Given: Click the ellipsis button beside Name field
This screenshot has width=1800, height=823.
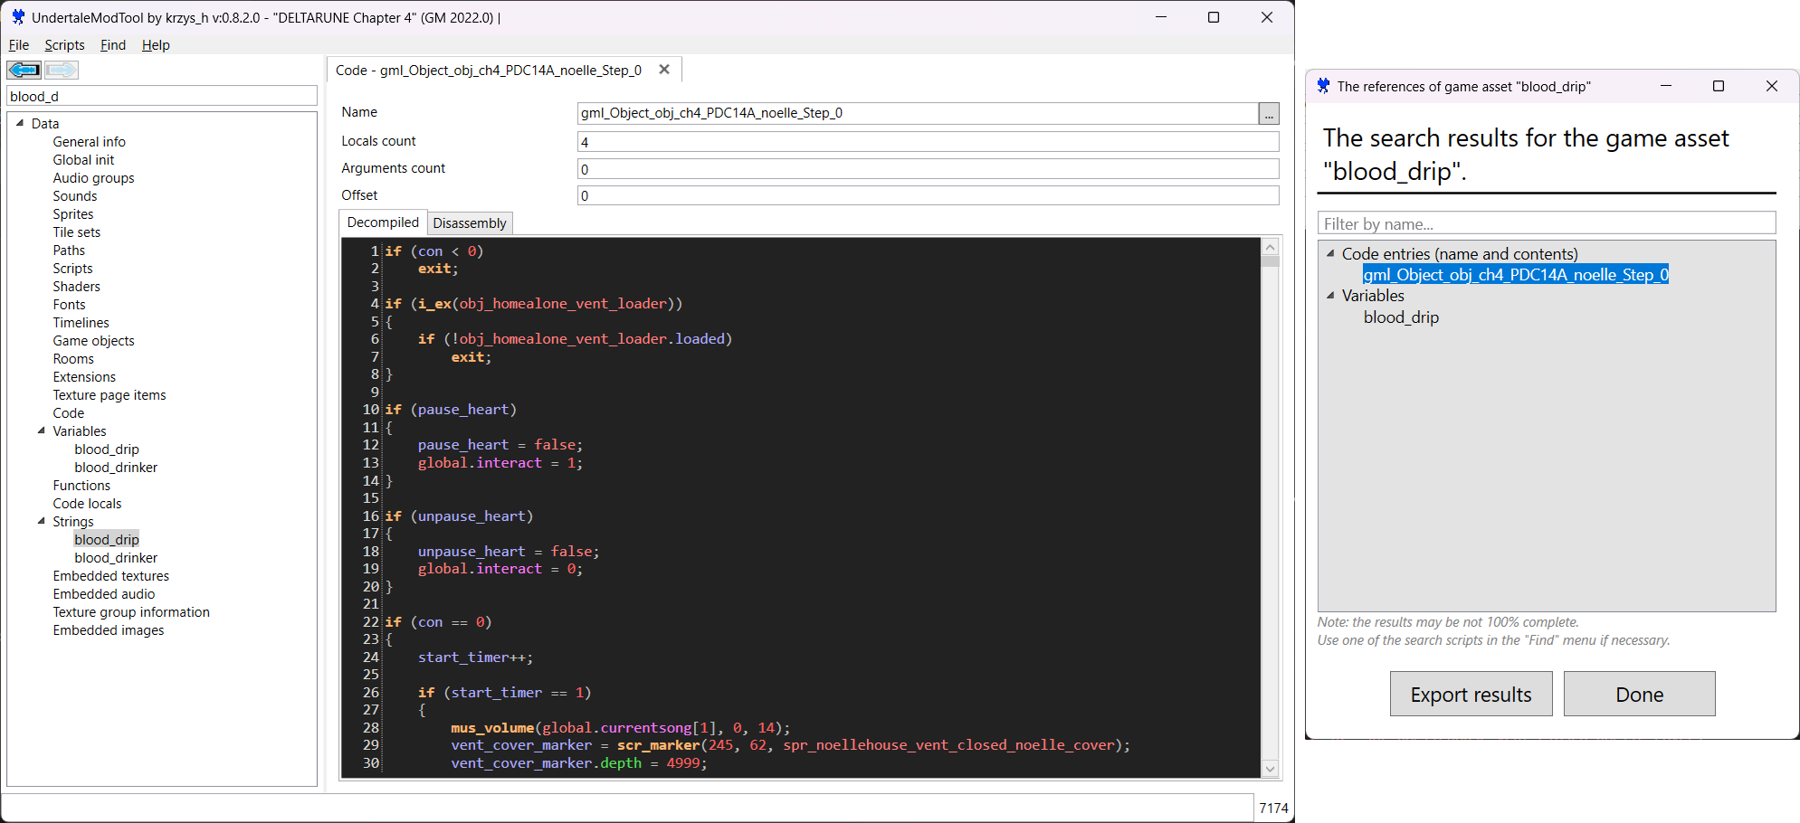Looking at the screenshot, I should (1269, 113).
